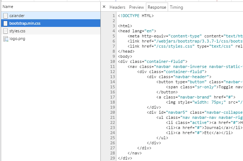Click line number 10 in gutter
243x161 pixels.
point(112,62)
